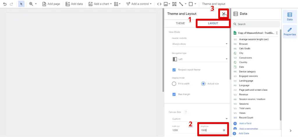
Task: Click the Country geo field icon
Action: 235,62
